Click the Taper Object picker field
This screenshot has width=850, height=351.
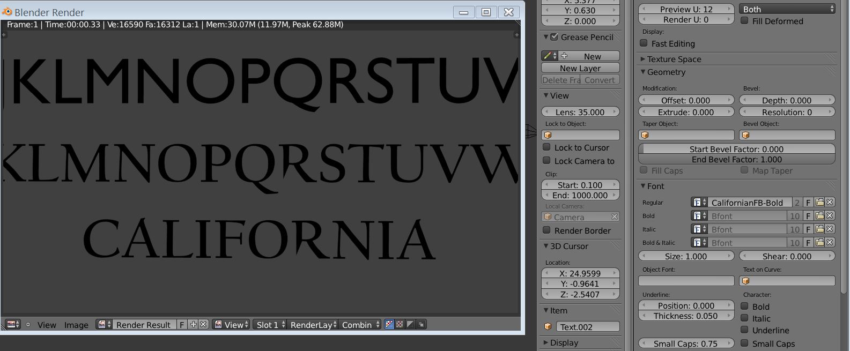coord(686,135)
